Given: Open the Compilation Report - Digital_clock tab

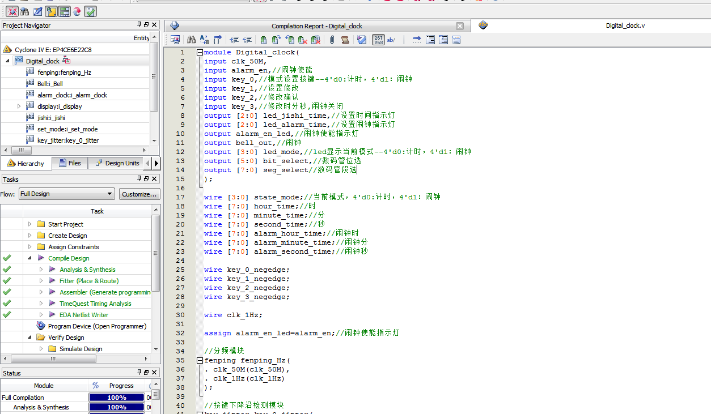Looking at the screenshot, I should point(316,26).
